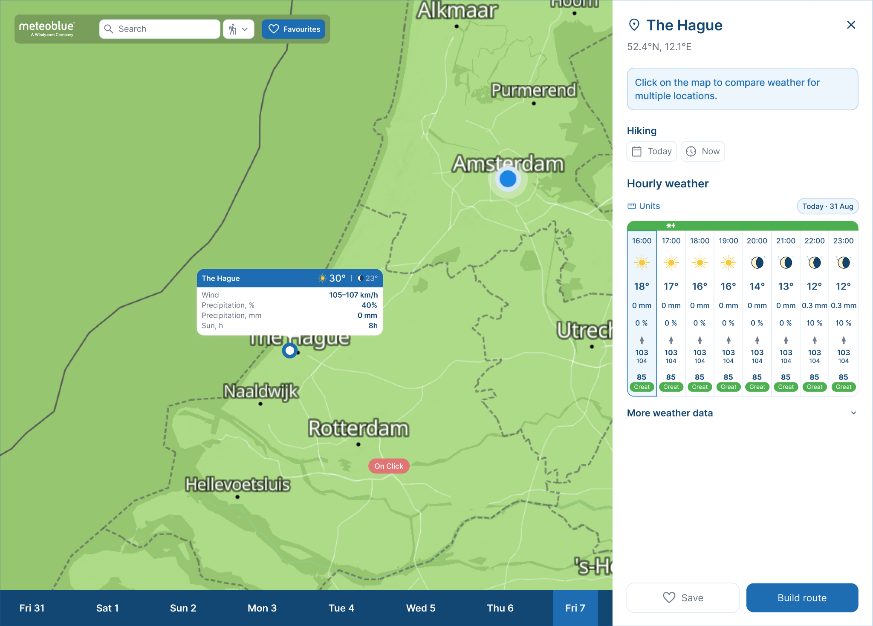The width and height of the screenshot is (873, 626).
Task: Click the 20:00 moon weather icon
Action: point(757,263)
